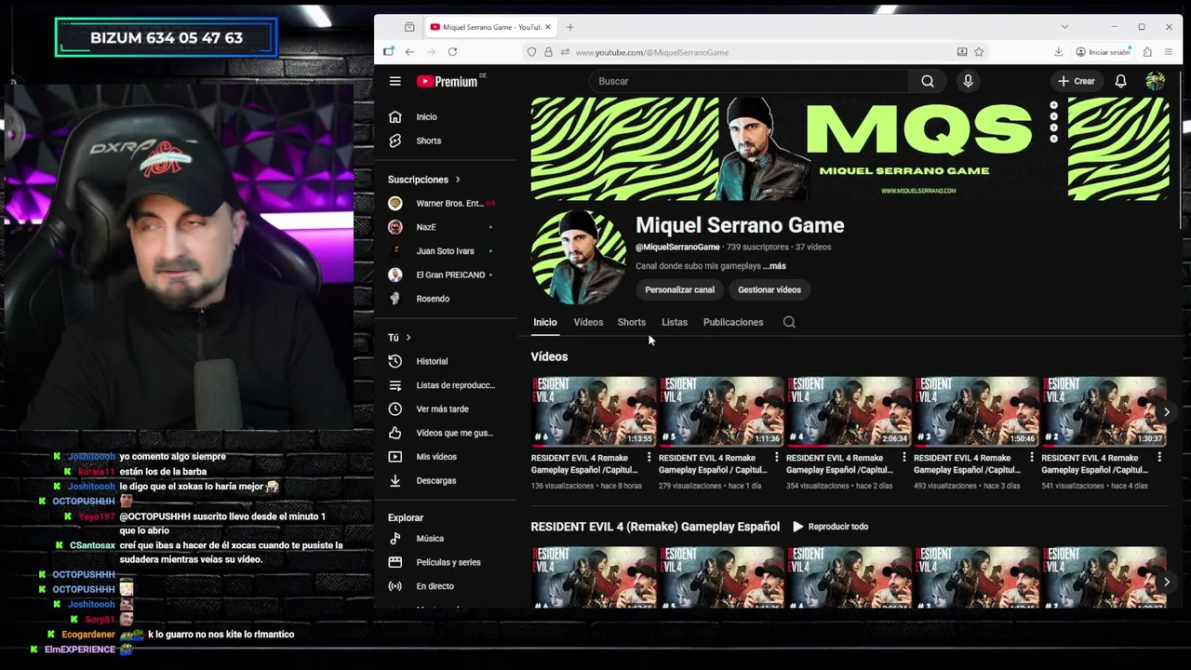Select the Inicio channel tab
This screenshot has height=670, width=1191.
pos(544,322)
